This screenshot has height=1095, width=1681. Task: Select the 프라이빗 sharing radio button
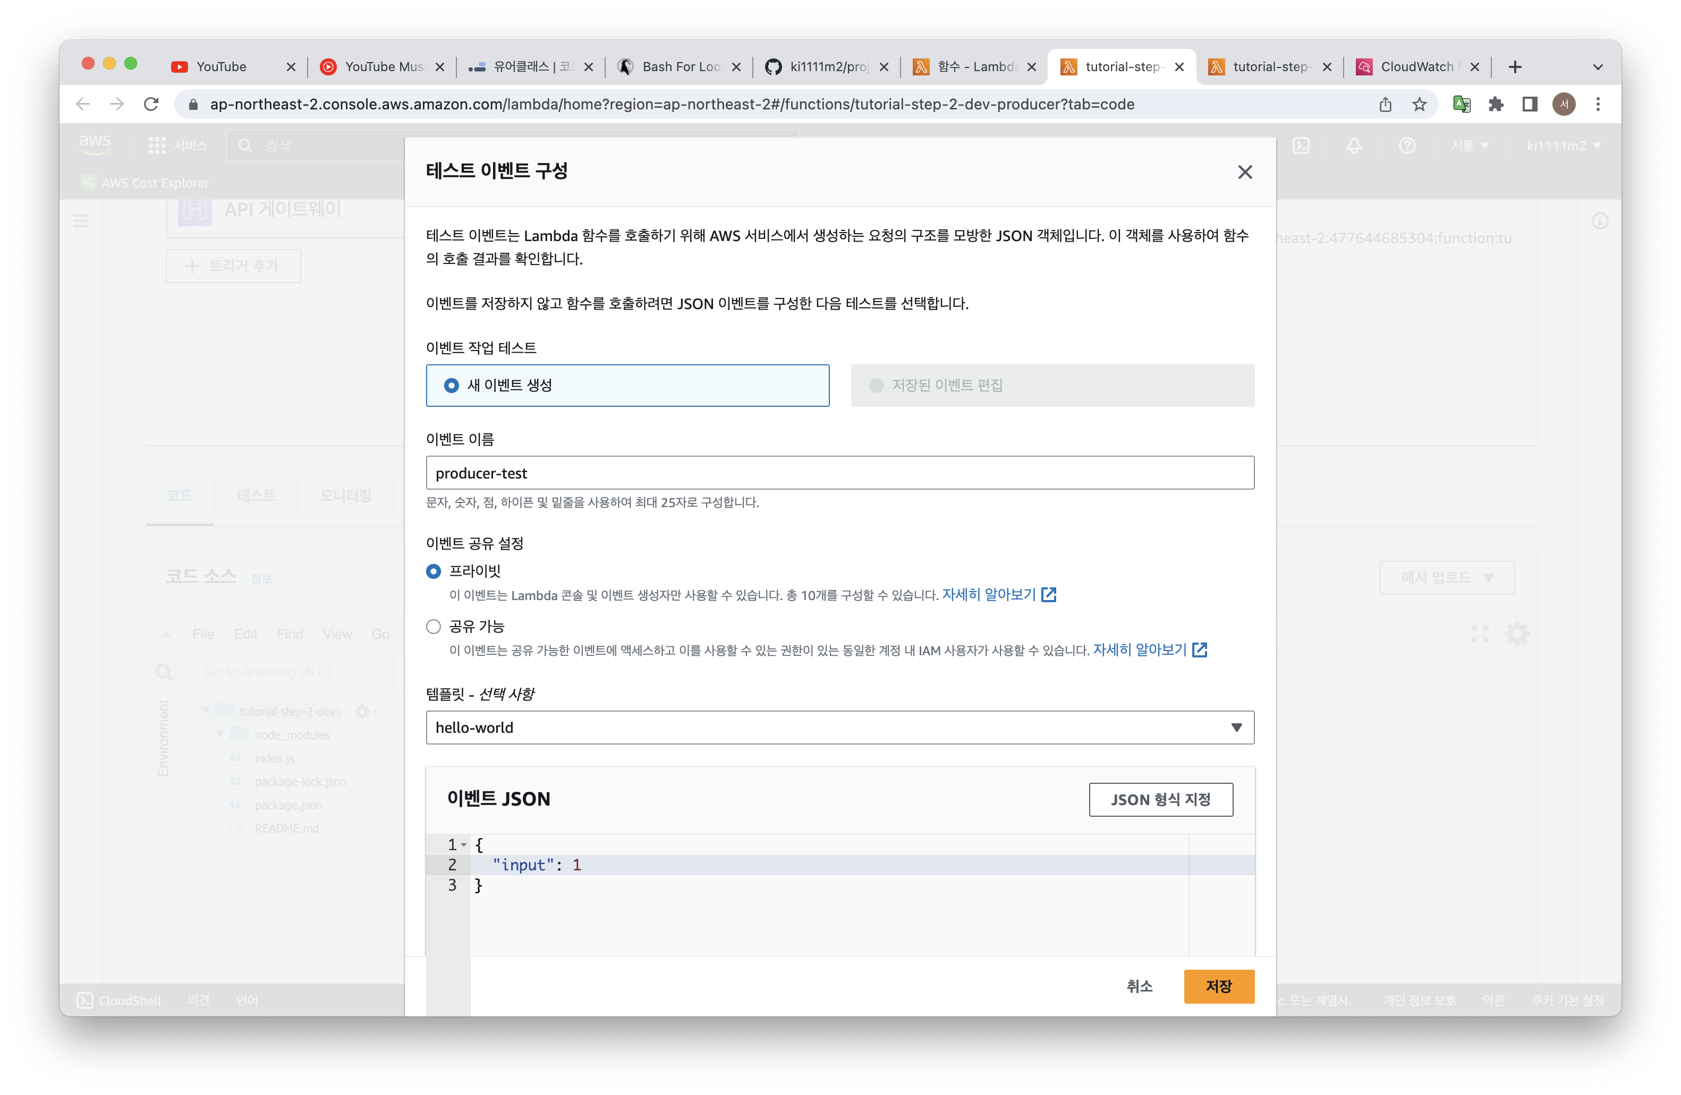tap(434, 571)
